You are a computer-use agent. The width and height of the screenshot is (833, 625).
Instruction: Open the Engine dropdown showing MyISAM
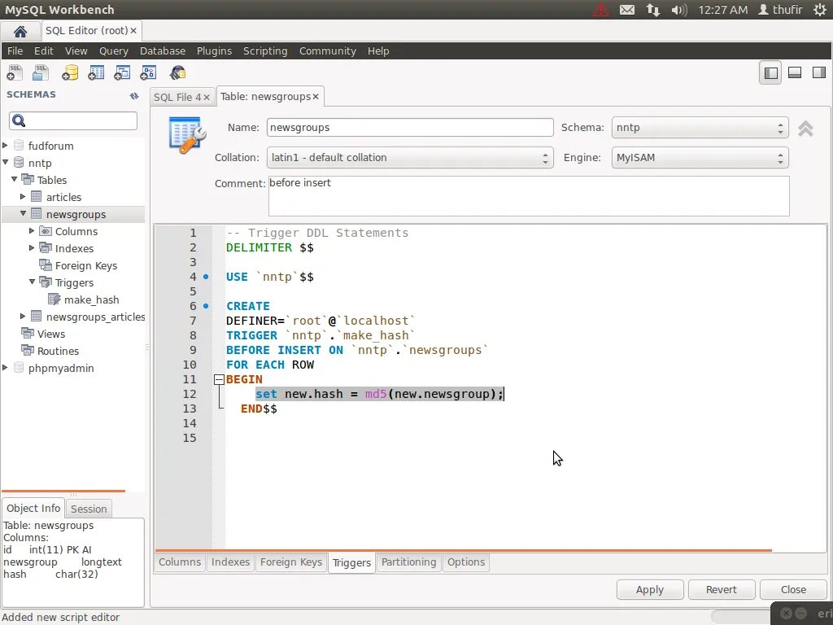pyautogui.click(x=700, y=158)
